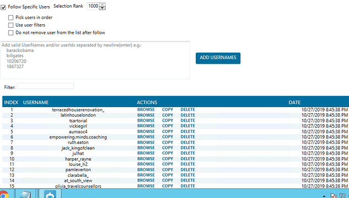The height and width of the screenshot is (198, 349).
Task: Browse user jack_kingofclean
Action: click(x=146, y=148)
